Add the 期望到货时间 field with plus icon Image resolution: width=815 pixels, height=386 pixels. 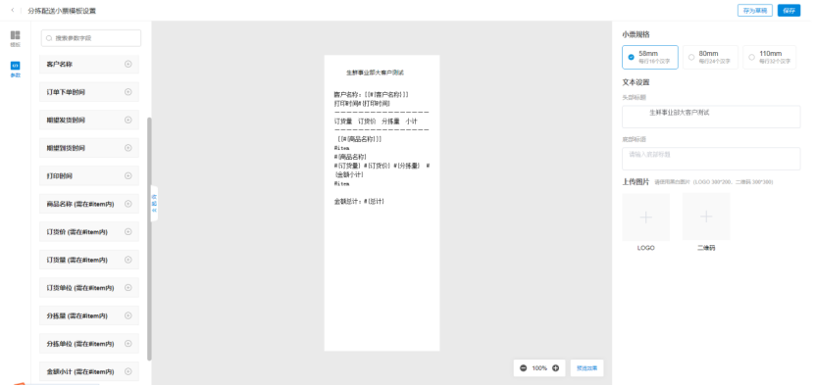click(x=127, y=148)
